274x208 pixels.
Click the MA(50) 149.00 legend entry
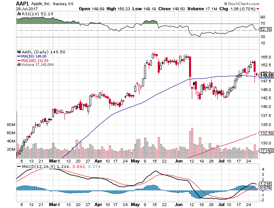click(x=32, y=57)
